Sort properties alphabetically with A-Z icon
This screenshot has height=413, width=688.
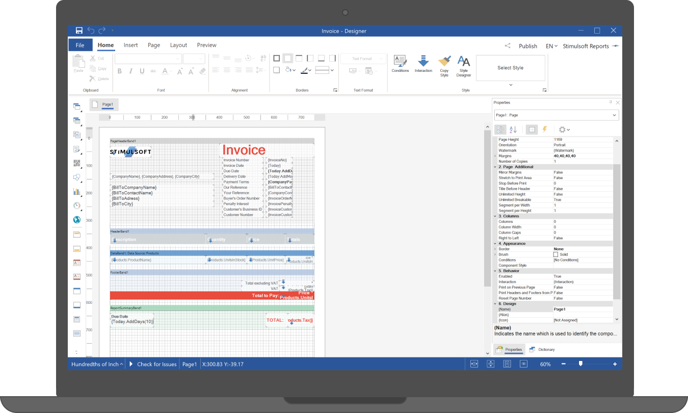(513, 130)
